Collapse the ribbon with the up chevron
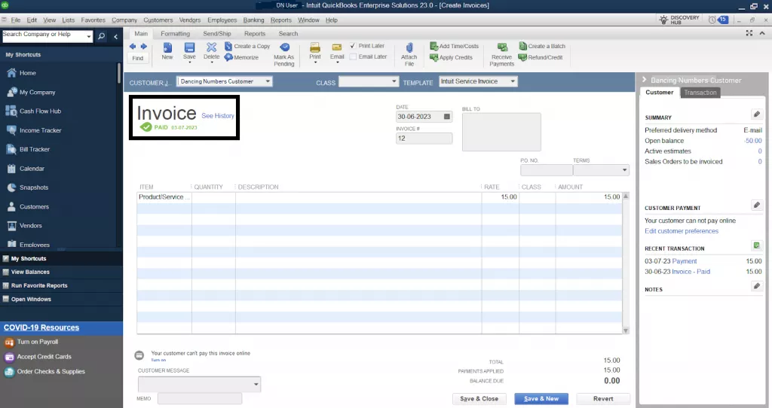Image resolution: width=772 pixels, height=408 pixels. (762, 33)
